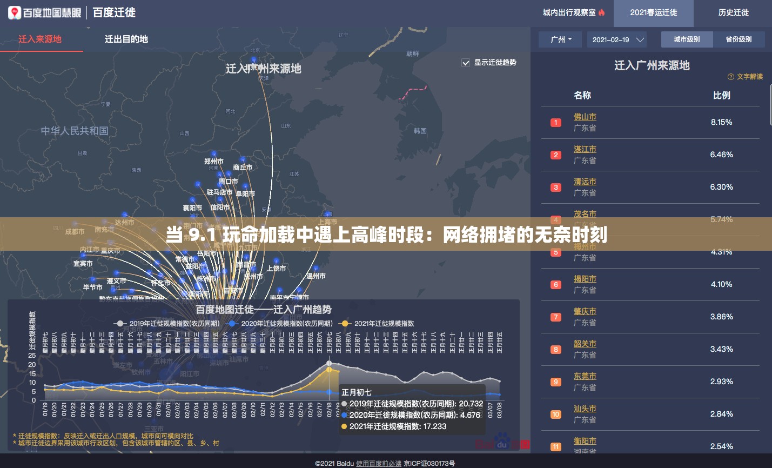Open 使用百度前必读 footer link
Screen dimensions: 772x468
point(379,463)
